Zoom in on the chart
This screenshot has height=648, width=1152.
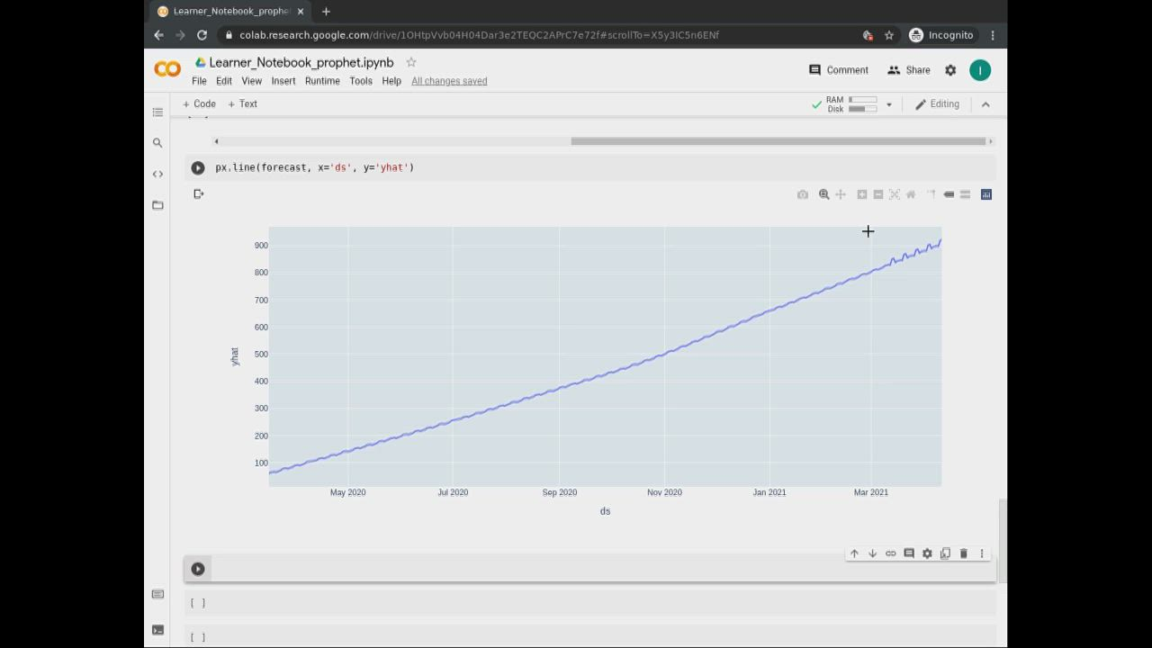861,194
